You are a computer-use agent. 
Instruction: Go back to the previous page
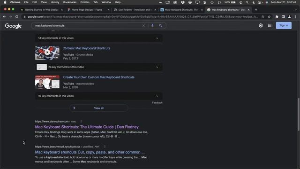click(4, 17)
